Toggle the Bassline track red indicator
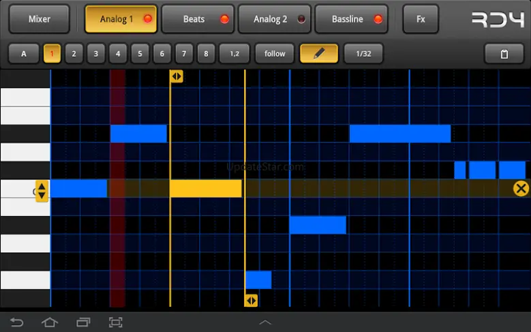This screenshot has width=531, height=332. [378, 19]
